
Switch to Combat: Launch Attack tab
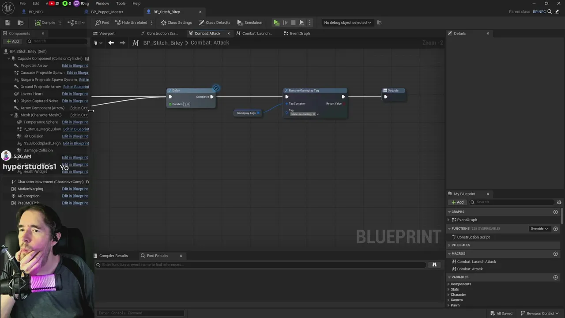coord(257,34)
